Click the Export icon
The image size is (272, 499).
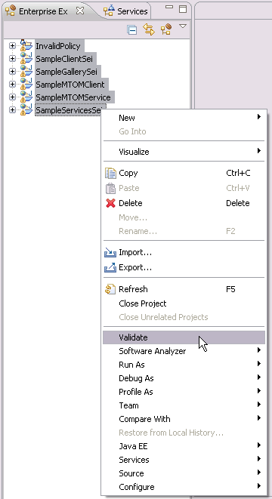pos(110,268)
